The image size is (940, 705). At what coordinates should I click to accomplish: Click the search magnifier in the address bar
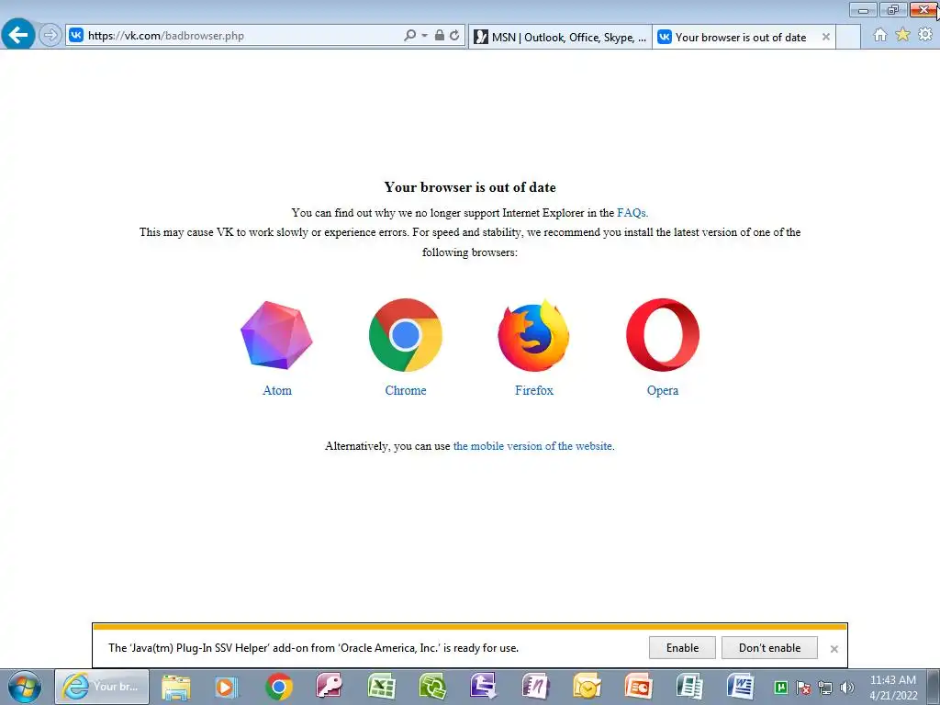(409, 36)
